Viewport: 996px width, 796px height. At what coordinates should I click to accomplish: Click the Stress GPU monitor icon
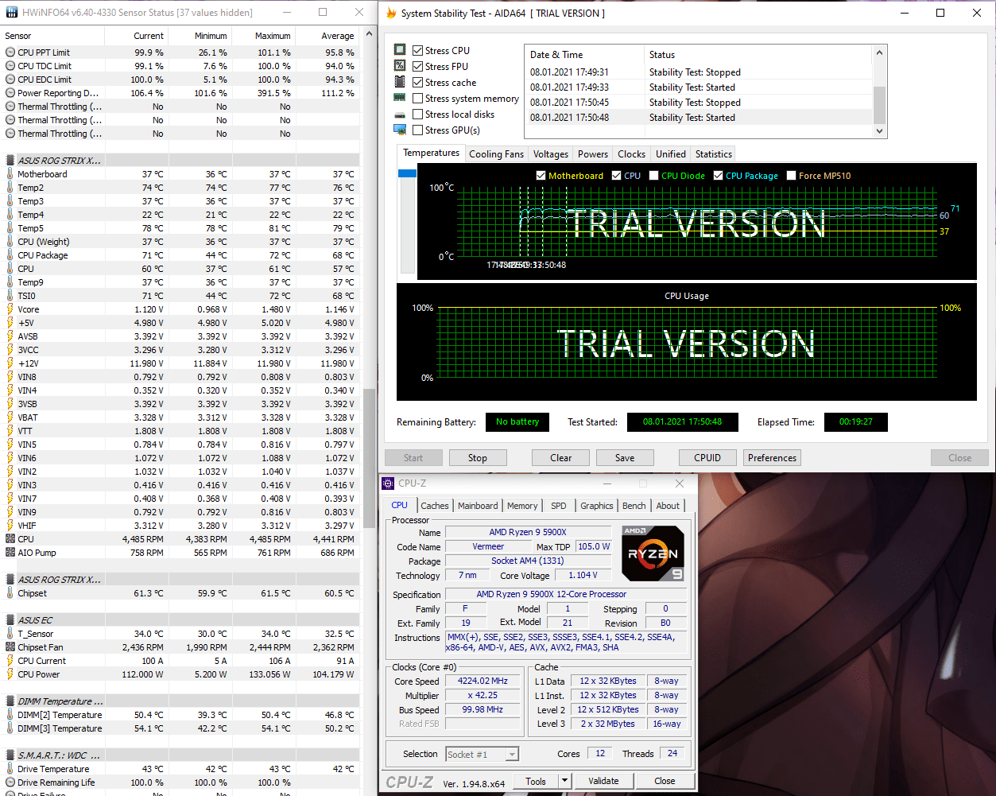(400, 130)
